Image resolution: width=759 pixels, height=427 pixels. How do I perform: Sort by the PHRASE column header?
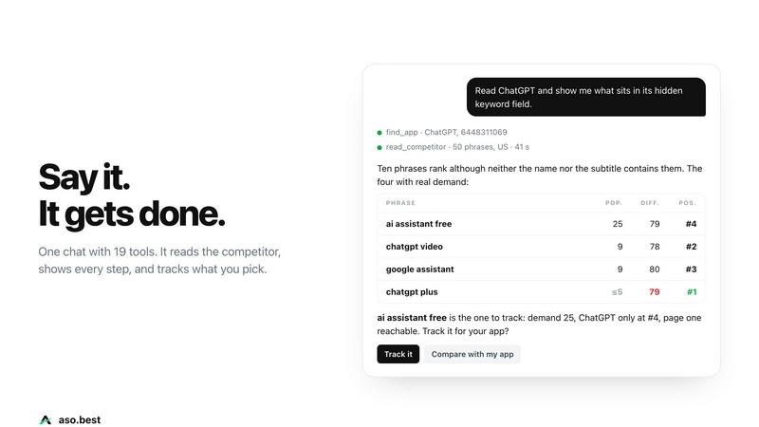(400, 203)
